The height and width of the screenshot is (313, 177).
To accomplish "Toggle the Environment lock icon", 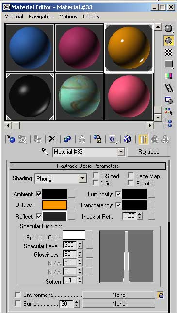I will [161, 295].
